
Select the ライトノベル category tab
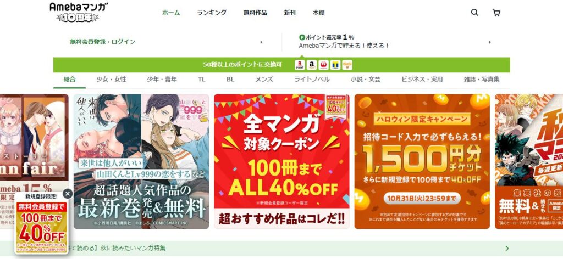pyautogui.click(x=312, y=79)
